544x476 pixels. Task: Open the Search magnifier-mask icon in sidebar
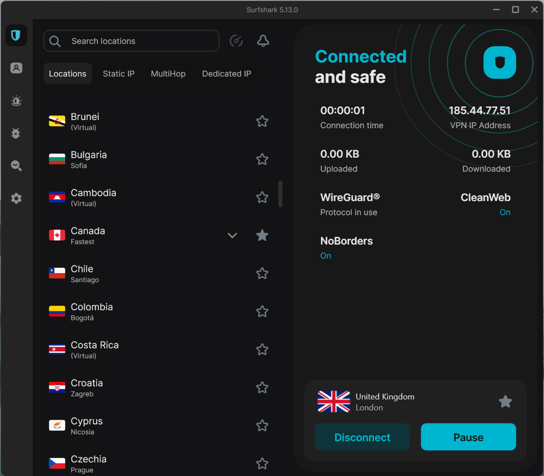click(16, 166)
